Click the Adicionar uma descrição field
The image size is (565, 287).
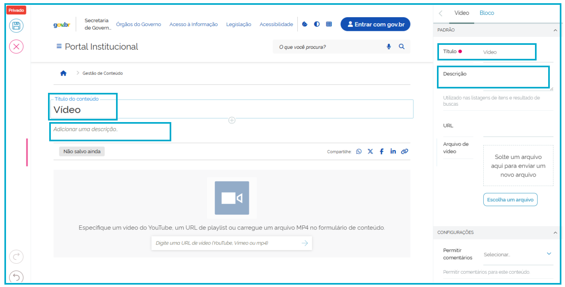coord(232,129)
